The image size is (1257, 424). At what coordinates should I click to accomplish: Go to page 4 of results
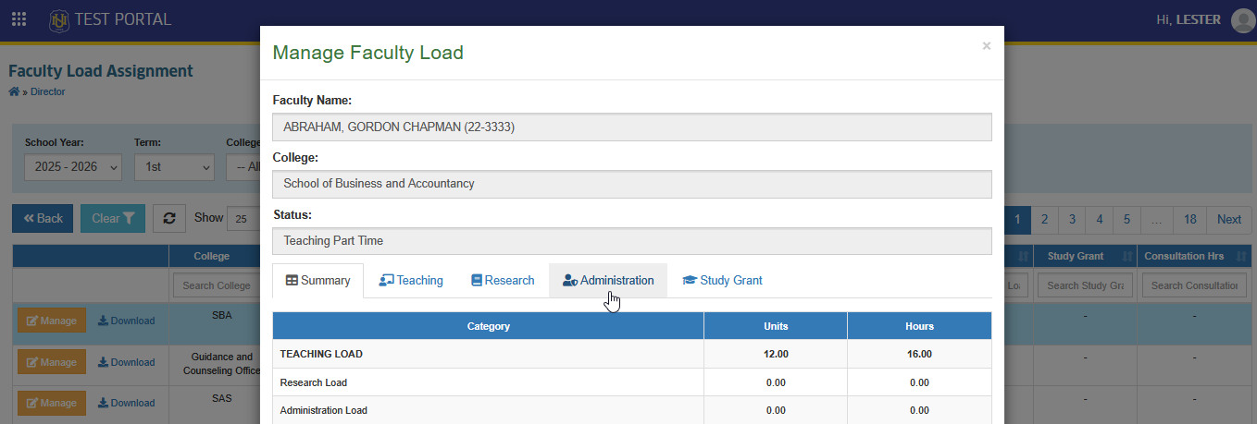point(1100,219)
